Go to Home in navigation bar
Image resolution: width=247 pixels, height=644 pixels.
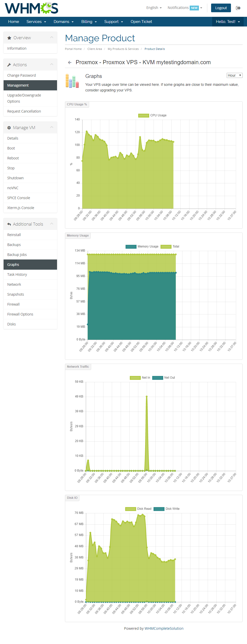click(13, 22)
